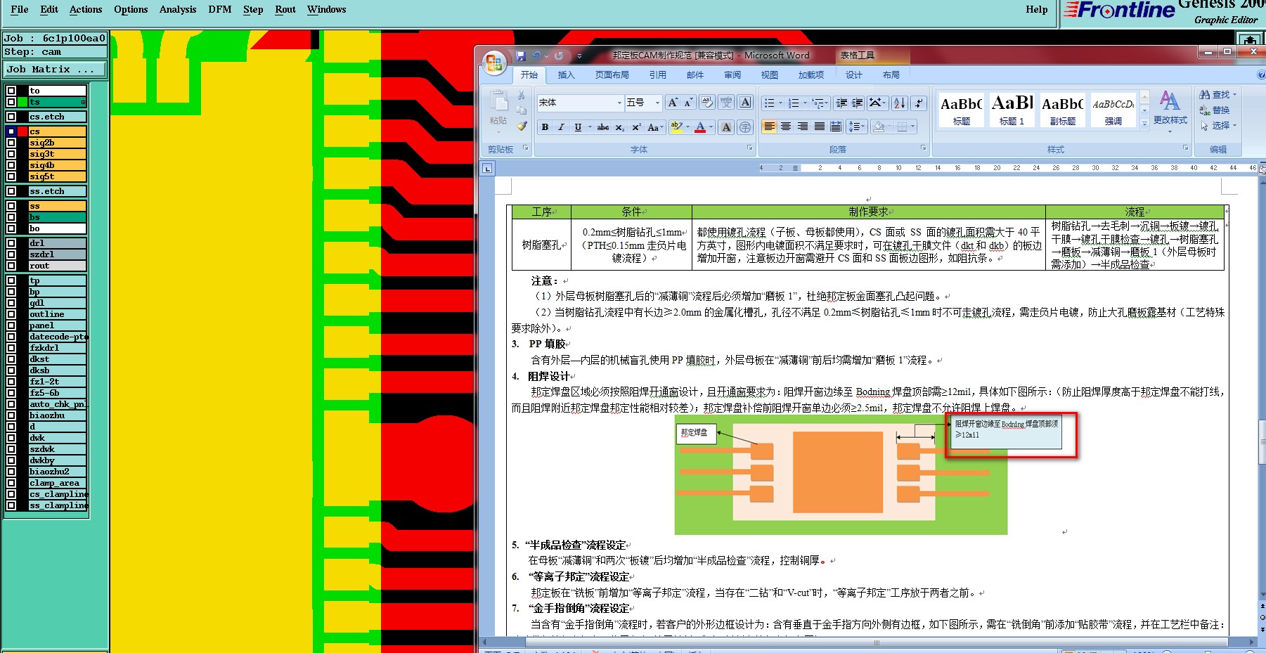Viewport: 1266px width, 653px height.
Task: Decrease the paragraph indent
Action: 841,103
